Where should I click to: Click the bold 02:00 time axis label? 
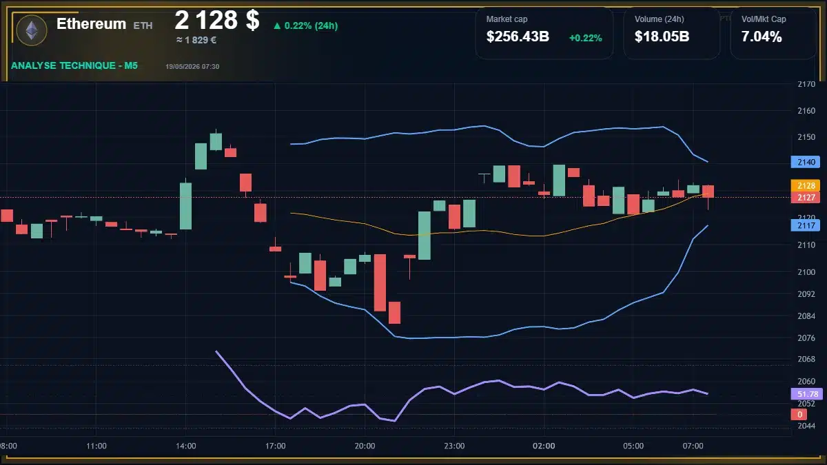point(544,446)
